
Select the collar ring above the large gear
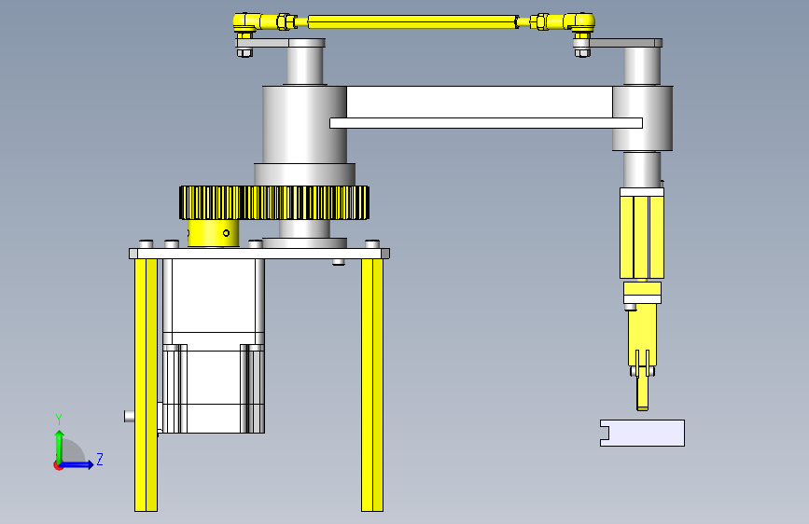(304, 175)
